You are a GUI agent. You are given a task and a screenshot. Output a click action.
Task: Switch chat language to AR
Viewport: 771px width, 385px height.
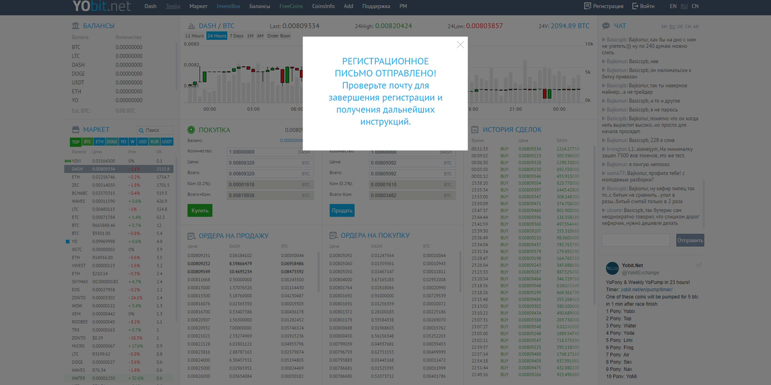(696, 26)
